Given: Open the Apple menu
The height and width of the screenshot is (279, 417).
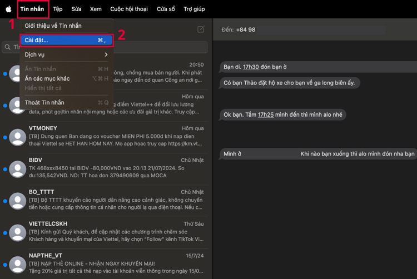Looking at the screenshot, I should click(8, 9).
